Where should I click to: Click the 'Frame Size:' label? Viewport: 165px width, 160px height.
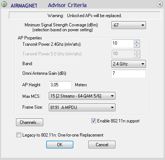pyautogui.click(x=32, y=107)
